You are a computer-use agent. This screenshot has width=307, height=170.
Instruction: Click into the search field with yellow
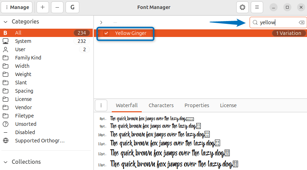[278, 22]
